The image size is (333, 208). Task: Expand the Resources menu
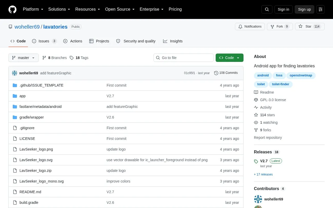pyautogui.click(x=88, y=9)
